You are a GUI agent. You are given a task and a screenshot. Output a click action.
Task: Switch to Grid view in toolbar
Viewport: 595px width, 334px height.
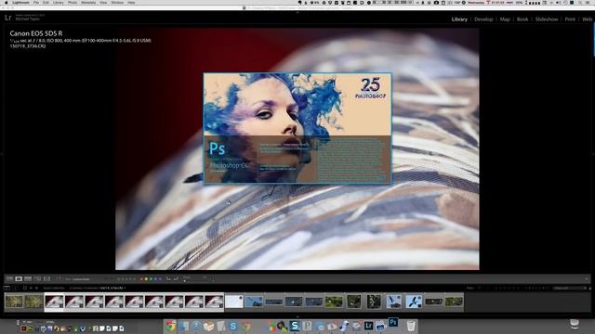[x=9, y=278]
